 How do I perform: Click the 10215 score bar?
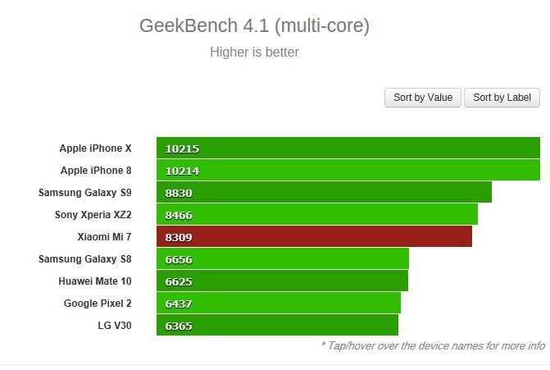click(x=348, y=148)
